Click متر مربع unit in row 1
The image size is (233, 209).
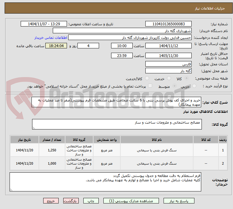[107, 150]
